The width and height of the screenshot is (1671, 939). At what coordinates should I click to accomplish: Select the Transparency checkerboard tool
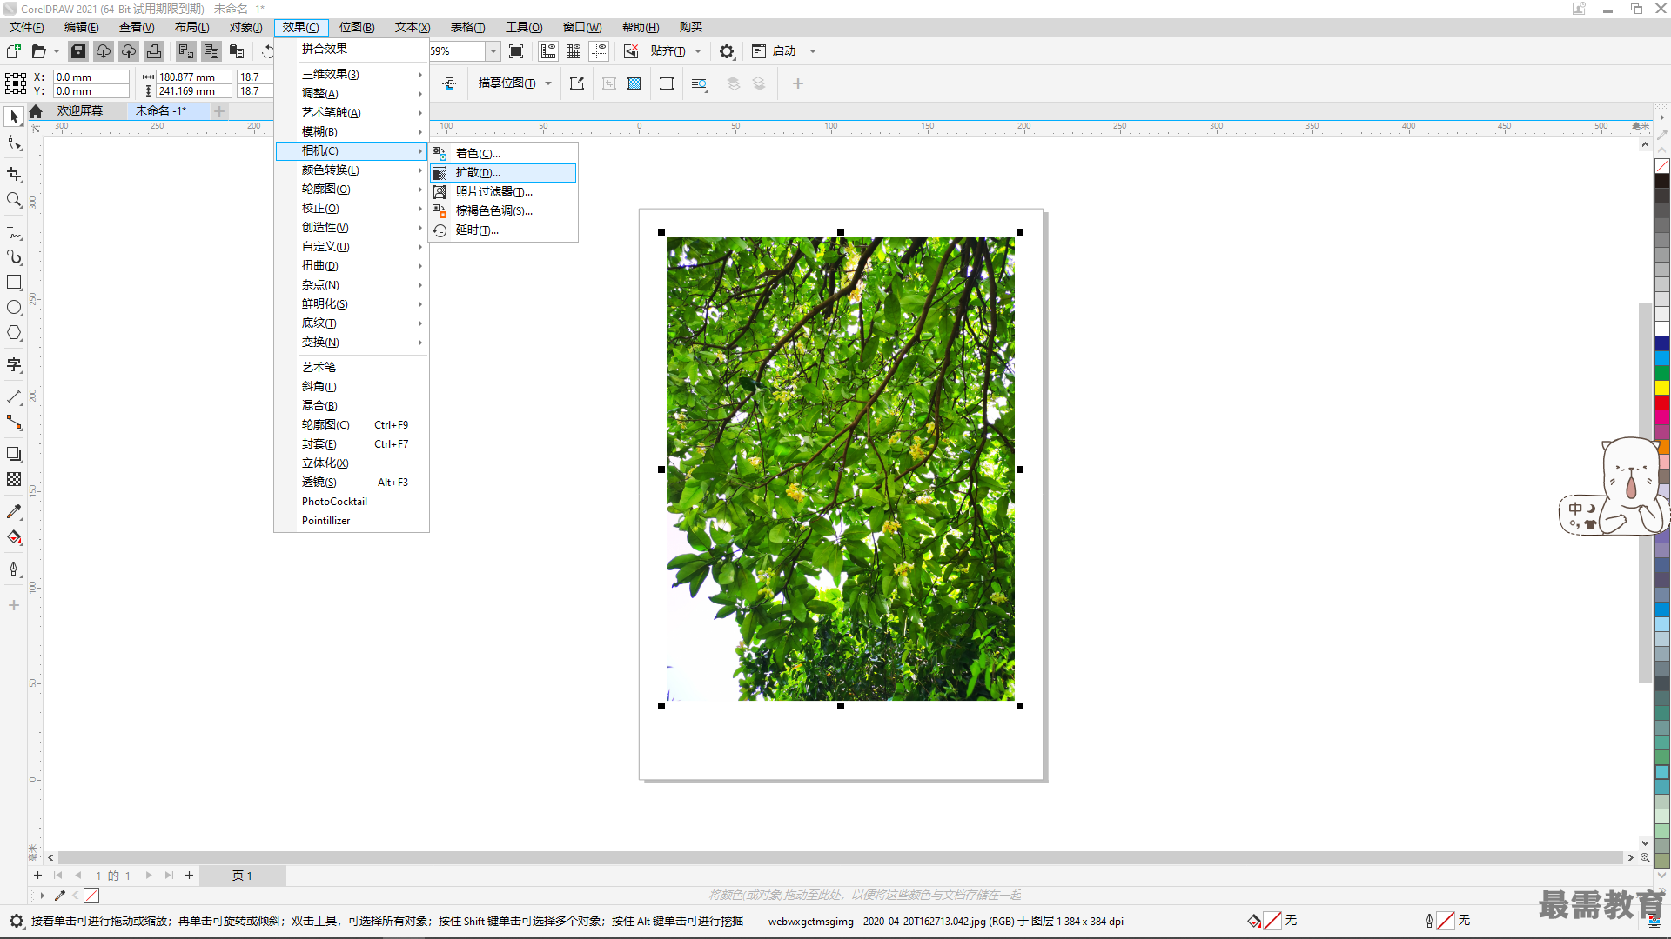(x=14, y=479)
